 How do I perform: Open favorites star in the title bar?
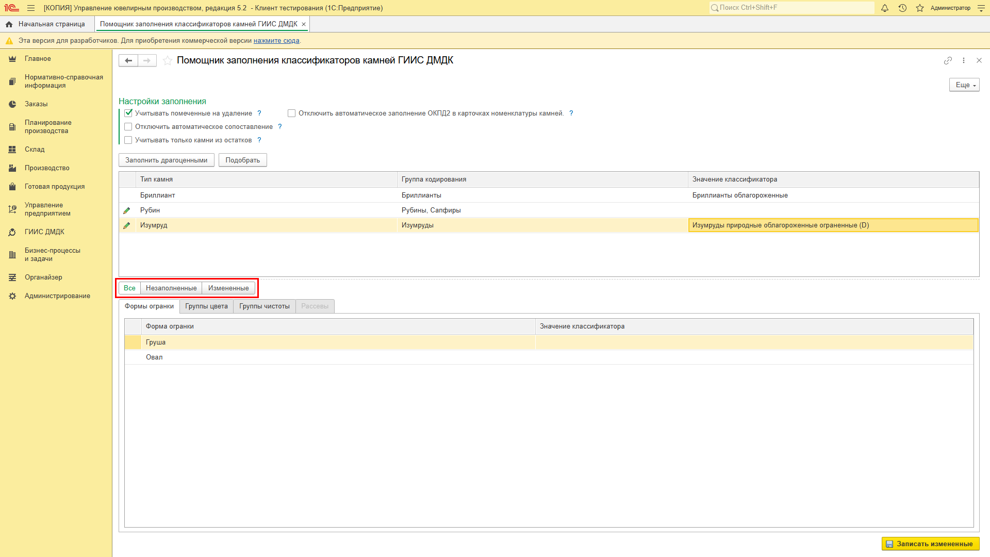click(920, 8)
